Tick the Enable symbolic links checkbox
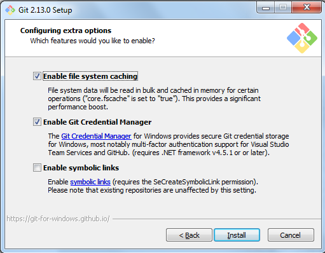 pos(37,168)
